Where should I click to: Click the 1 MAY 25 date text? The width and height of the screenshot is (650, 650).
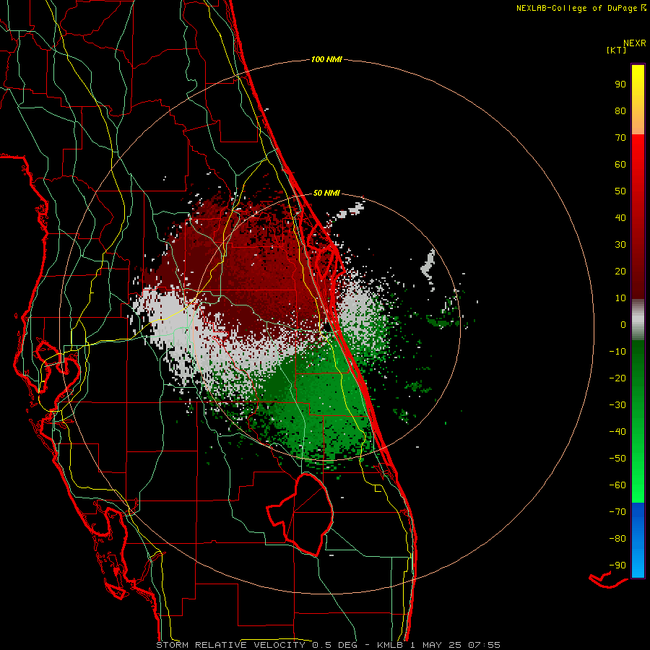(x=435, y=645)
